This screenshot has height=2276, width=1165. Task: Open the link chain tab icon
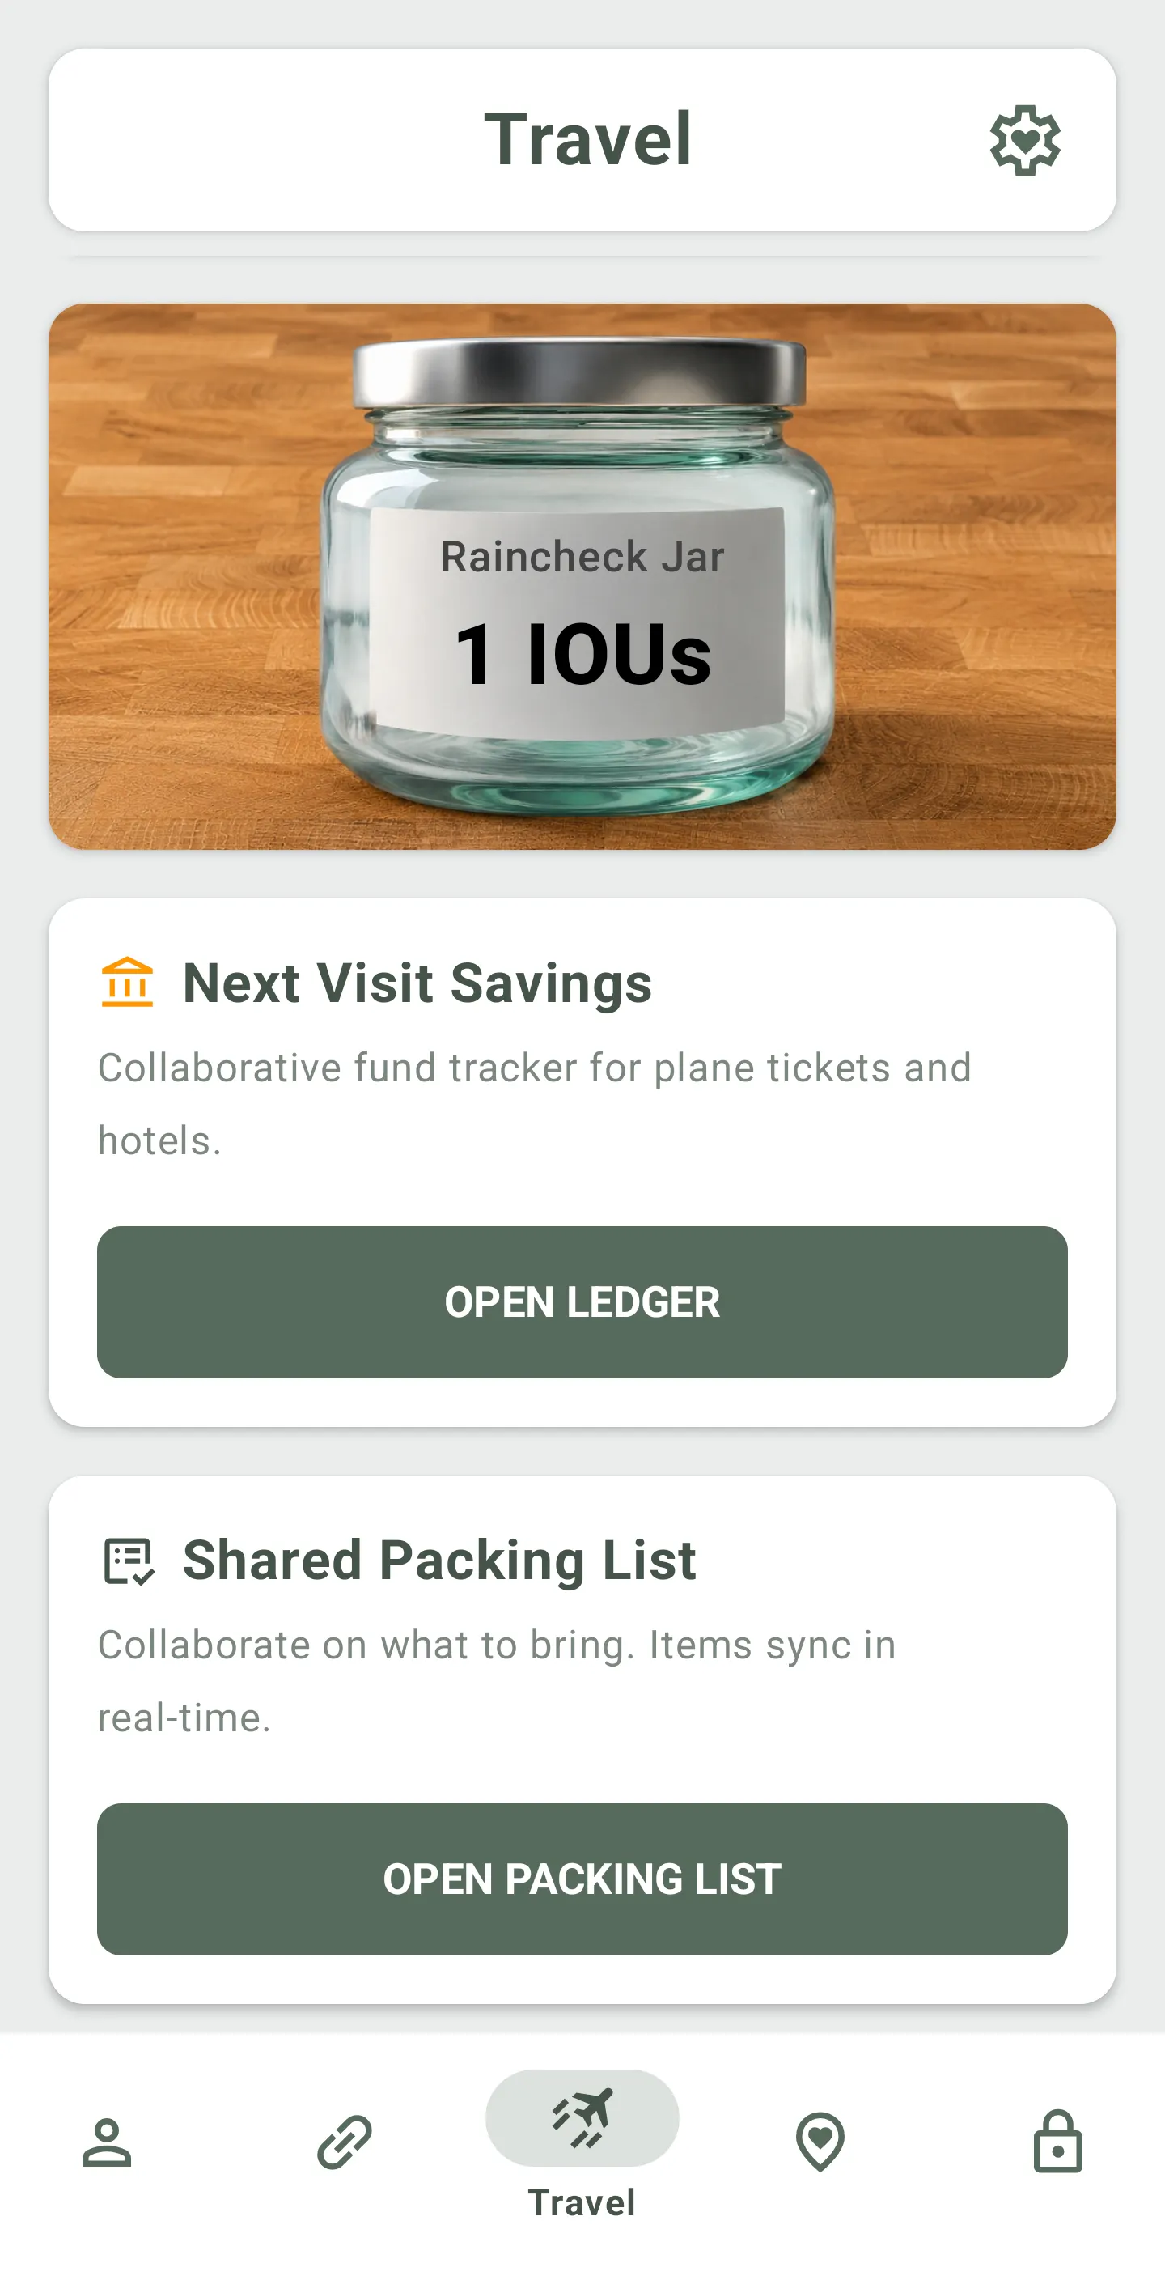pos(345,2142)
